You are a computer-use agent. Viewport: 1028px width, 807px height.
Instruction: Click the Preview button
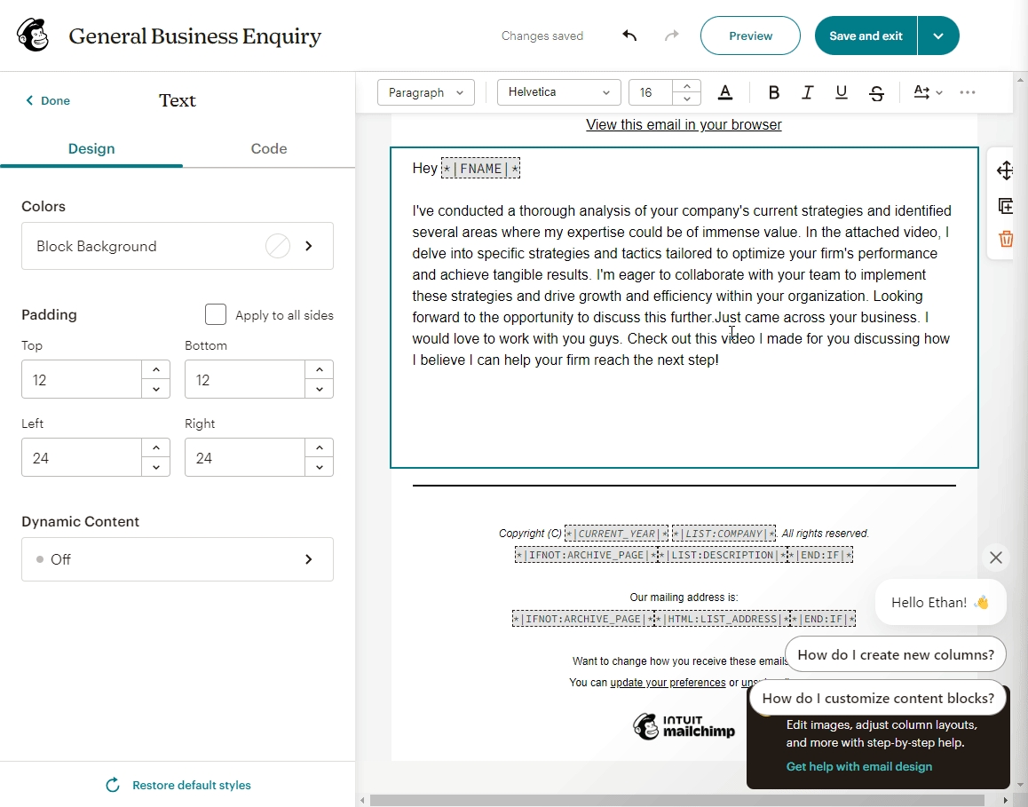[750, 36]
